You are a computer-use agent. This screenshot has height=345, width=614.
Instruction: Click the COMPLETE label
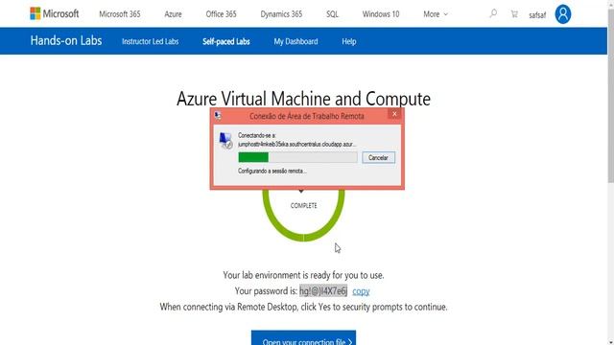303,205
